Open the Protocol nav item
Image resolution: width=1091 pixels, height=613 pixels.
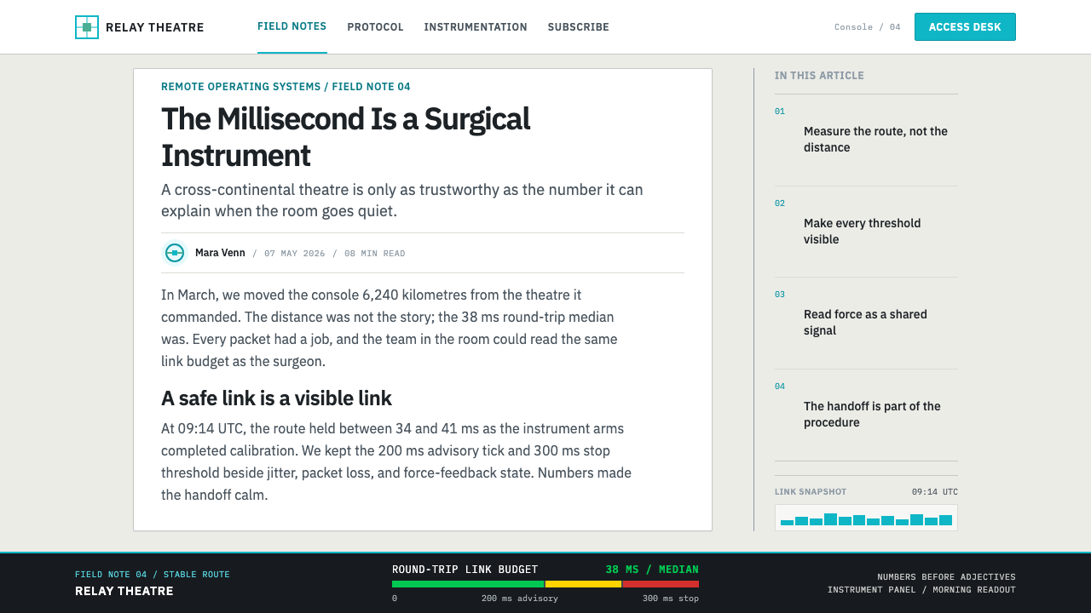pos(375,27)
